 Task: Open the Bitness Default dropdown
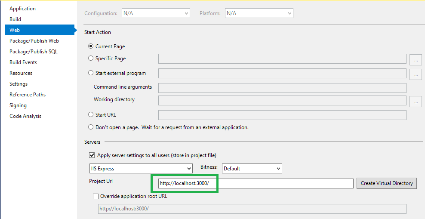(252, 168)
